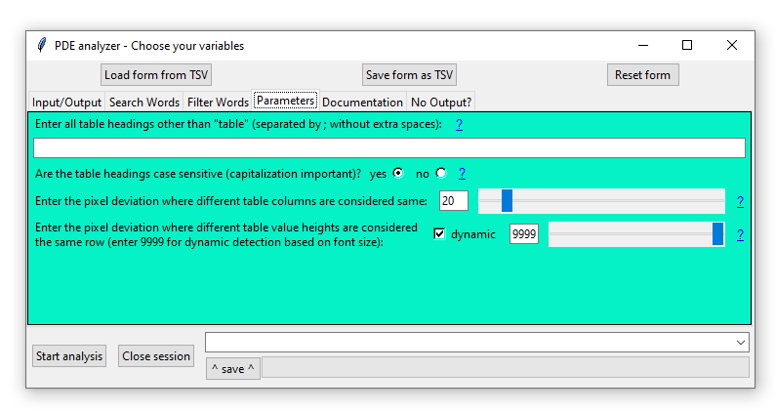Click the table headings text input field

[x=388, y=148]
